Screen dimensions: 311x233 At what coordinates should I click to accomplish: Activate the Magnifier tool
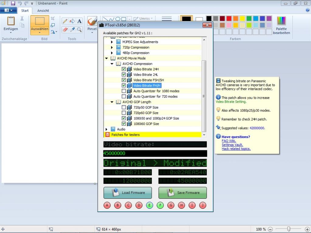[x=79, y=29]
